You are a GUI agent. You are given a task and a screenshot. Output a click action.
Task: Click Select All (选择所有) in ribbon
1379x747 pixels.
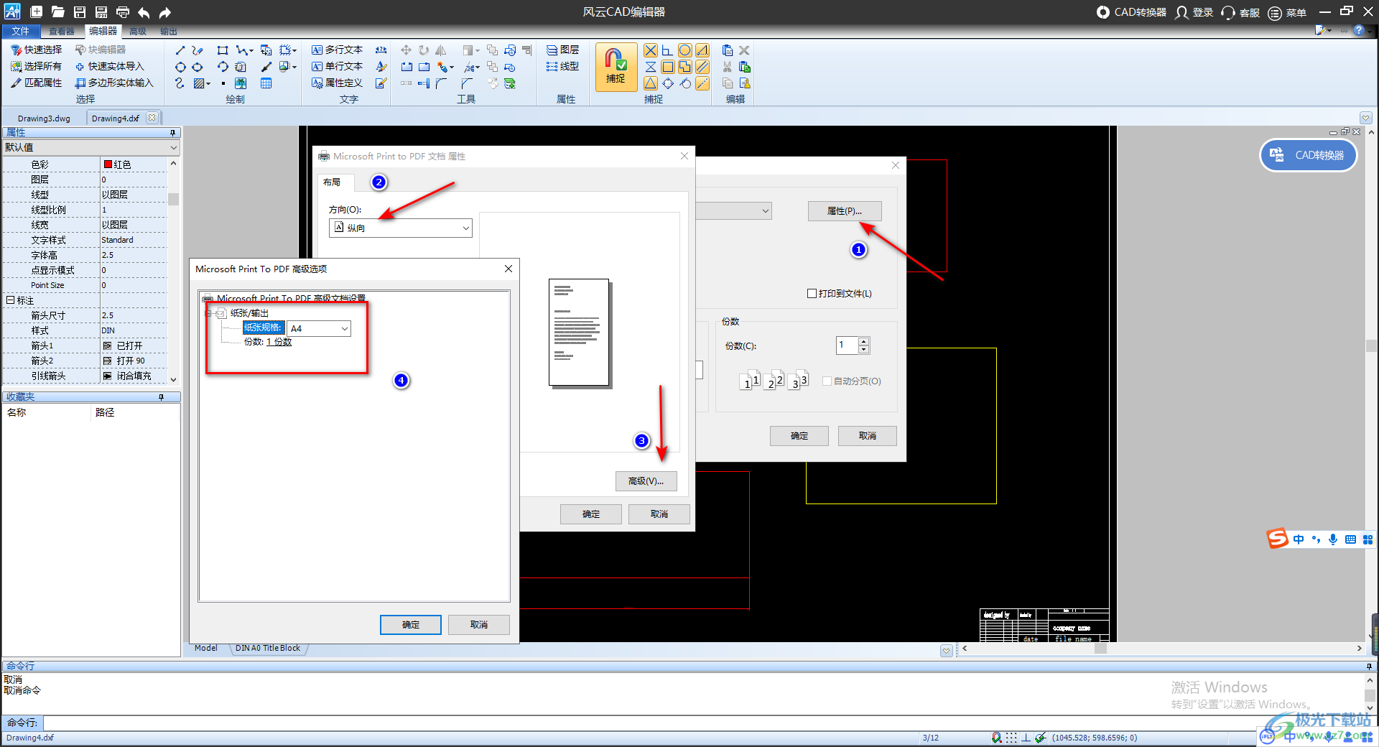tap(37, 66)
